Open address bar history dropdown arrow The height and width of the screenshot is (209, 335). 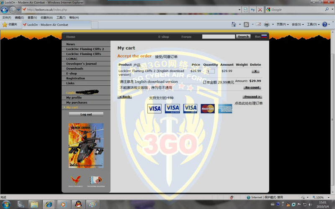239,10
